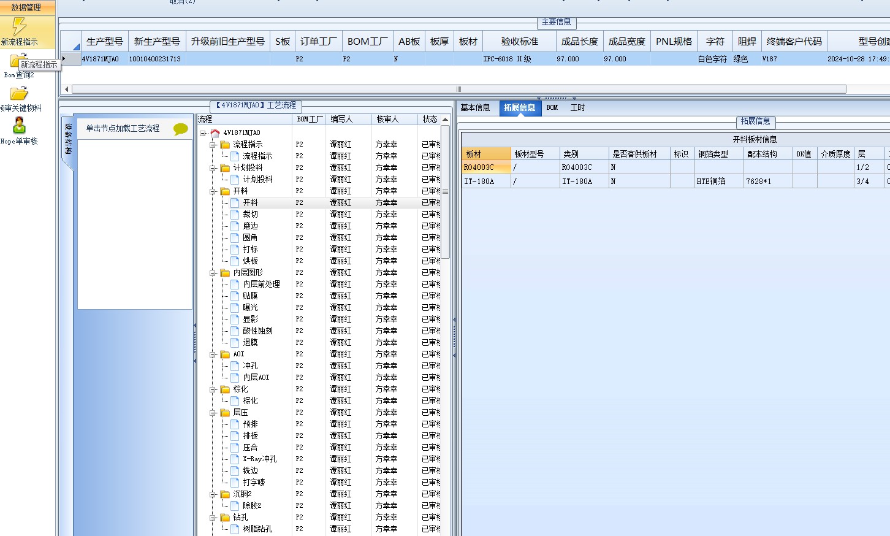Open the 预审关键物料 folder icon
Image resolution: width=890 pixels, height=536 pixels.
(19, 93)
